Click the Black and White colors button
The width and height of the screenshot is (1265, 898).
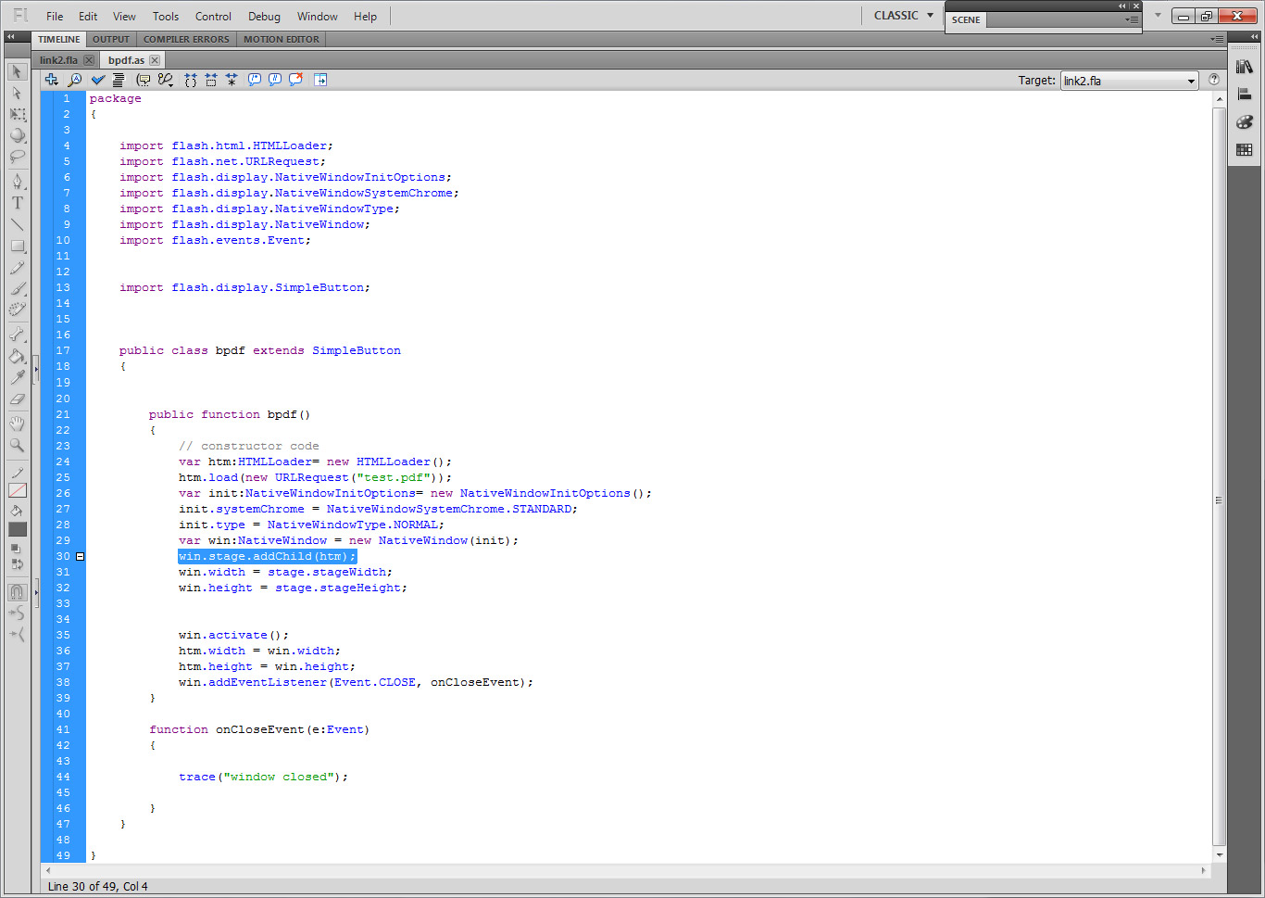[15, 549]
